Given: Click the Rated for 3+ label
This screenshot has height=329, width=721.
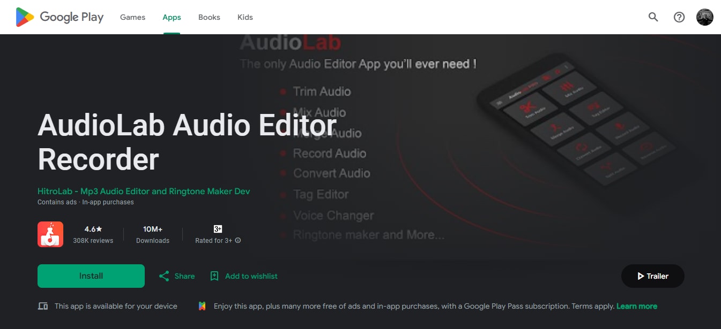Looking at the screenshot, I should 213,241.
